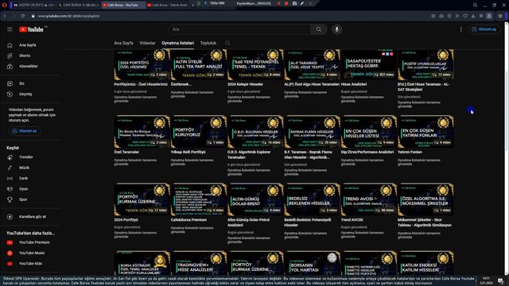Image resolution: width=509 pixels, height=286 pixels.
Task: Open O.B.O. Bulunan Hisseler thumbnail
Action: pos(255,132)
